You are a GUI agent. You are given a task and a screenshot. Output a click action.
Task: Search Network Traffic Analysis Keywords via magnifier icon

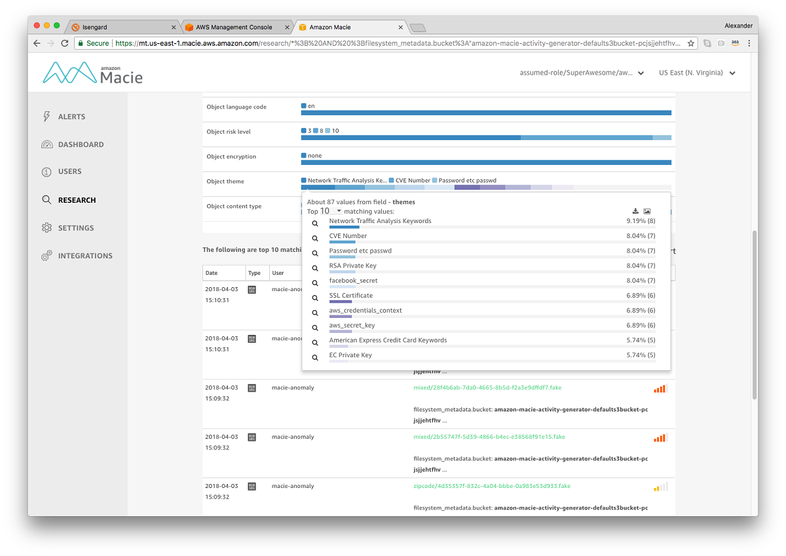coord(315,224)
